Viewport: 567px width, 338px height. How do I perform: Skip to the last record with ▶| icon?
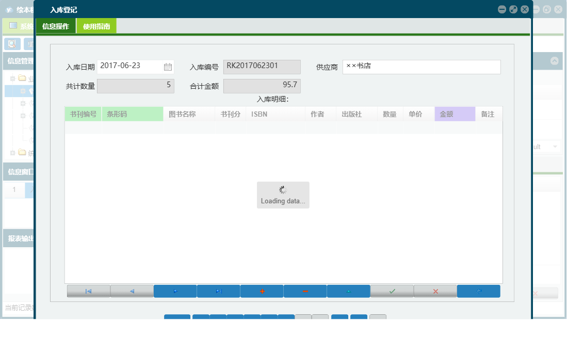coord(218,291)
